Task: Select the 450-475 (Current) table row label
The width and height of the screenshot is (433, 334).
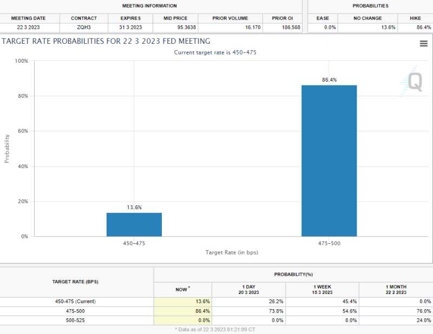Action: [76, 302]
